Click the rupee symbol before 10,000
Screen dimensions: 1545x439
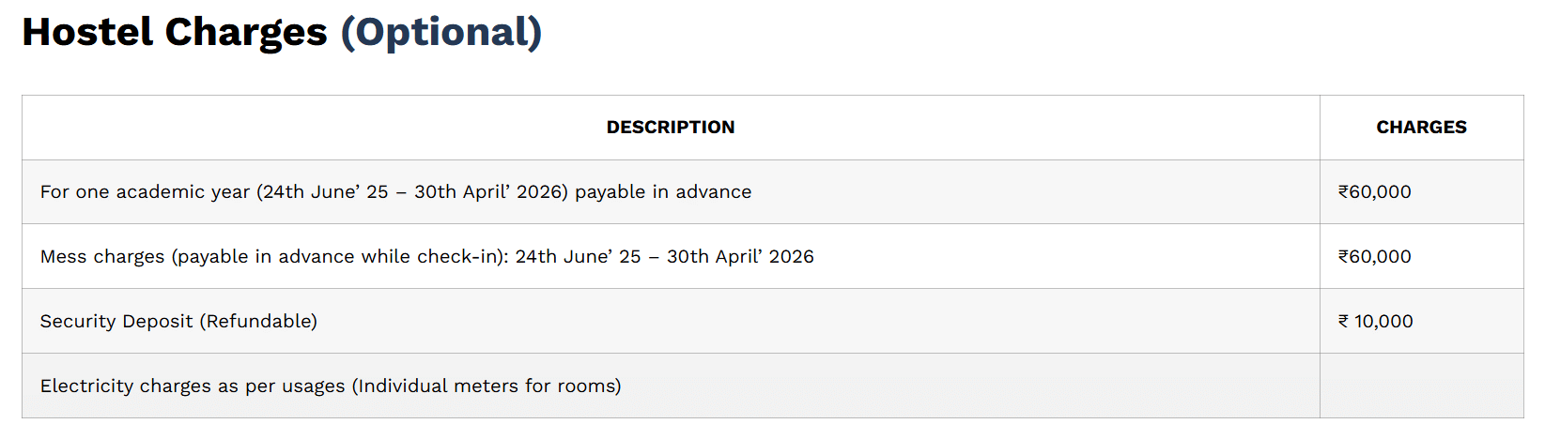coord(1343,322)
